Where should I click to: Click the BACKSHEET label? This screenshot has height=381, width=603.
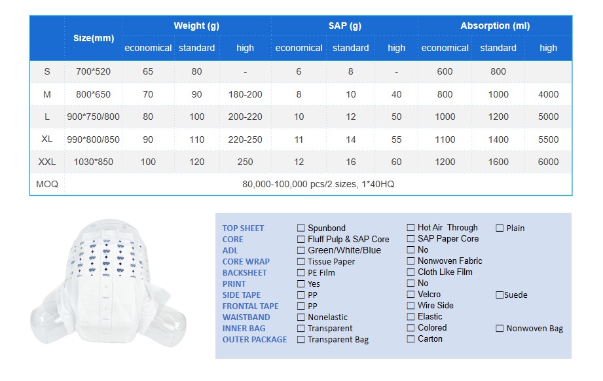(x=245, y=273)
